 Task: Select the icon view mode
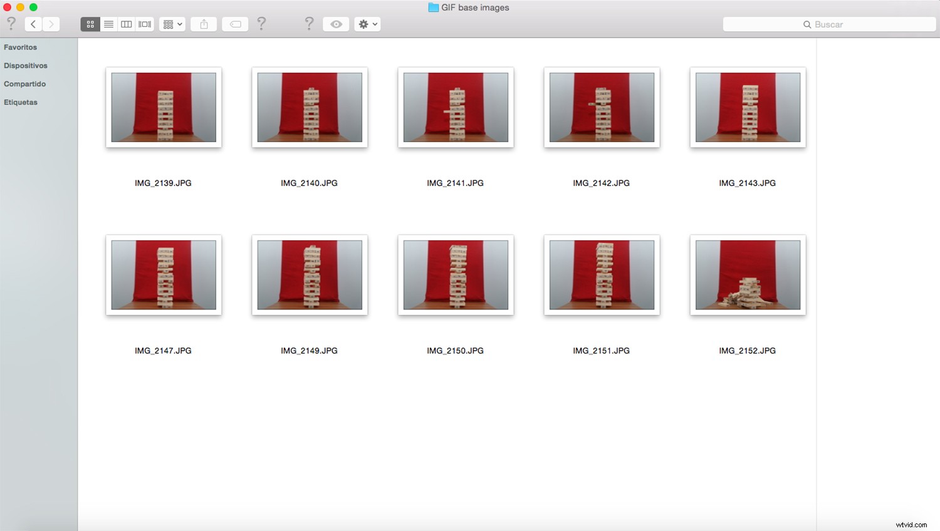(90, 24)
